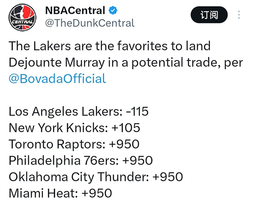
Task: Click the blue verified badge
Action: click(113, 10)
